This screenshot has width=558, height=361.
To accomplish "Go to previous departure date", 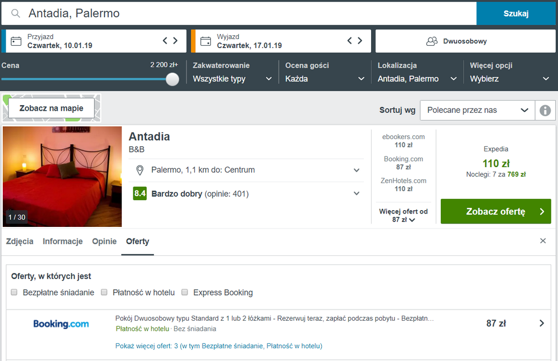I will (349, 41).
